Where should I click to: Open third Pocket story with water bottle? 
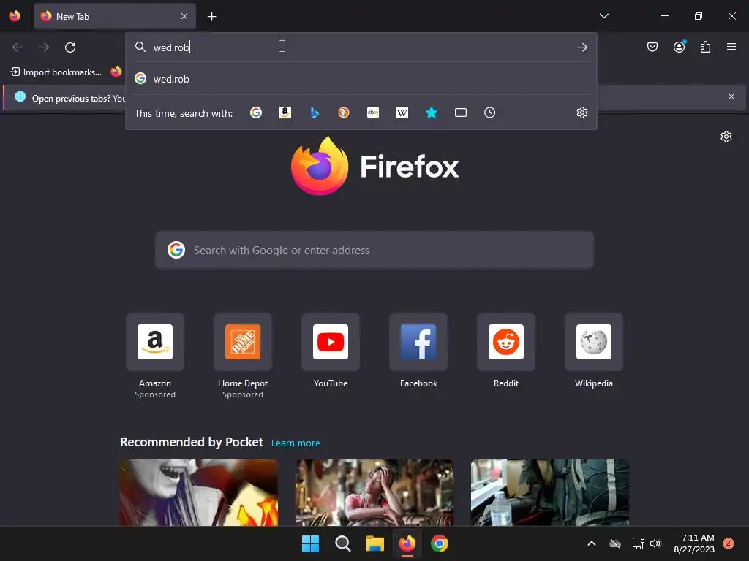[550, 493]
